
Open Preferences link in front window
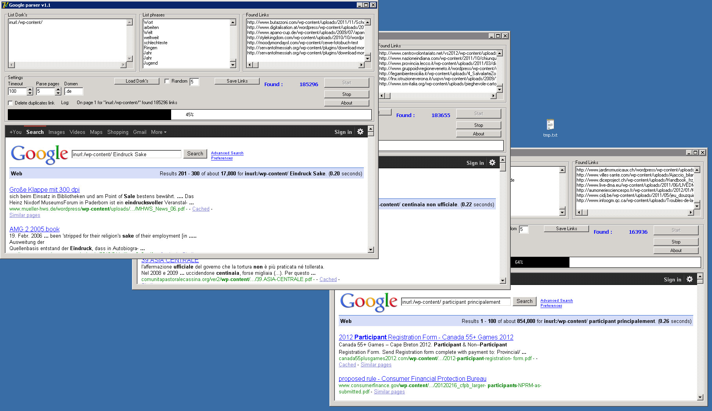(x=222, y=158)
